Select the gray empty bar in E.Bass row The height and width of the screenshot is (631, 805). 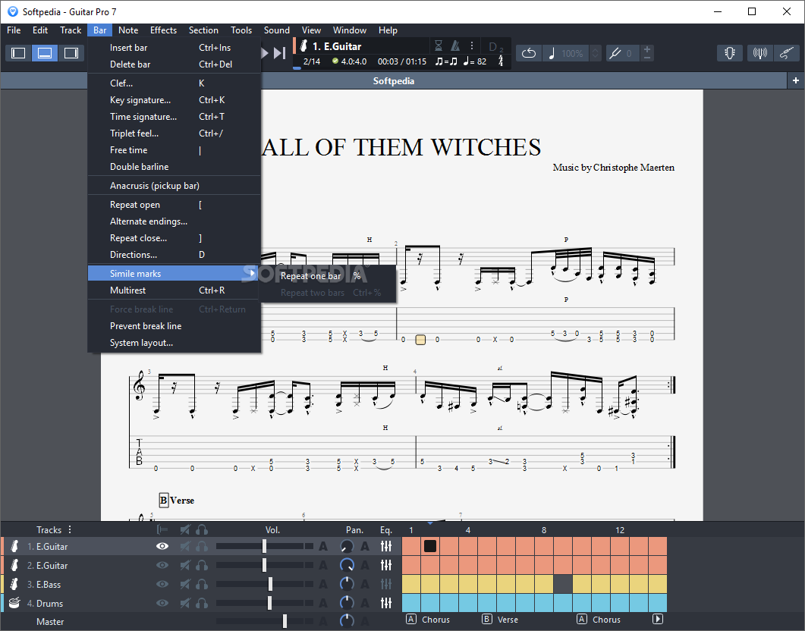coord(563,584)
